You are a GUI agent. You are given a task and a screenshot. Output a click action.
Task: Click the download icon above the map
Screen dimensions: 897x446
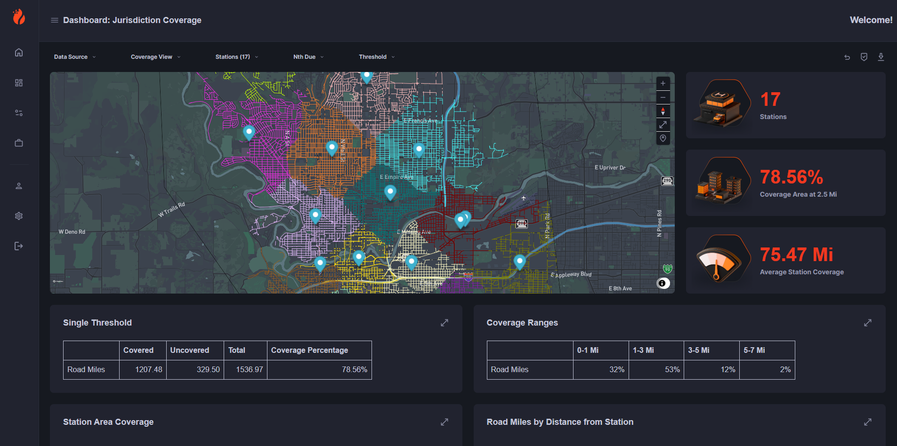(x=881, y=57)
